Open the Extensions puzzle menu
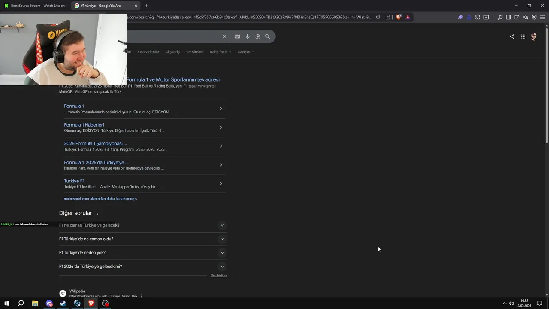 coord(477,17)
